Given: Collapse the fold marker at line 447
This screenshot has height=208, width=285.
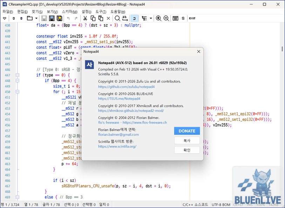Looking at the screenshot, I should coord(18,75).
